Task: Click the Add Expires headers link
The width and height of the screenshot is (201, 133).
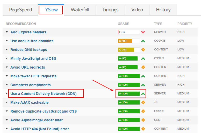Action: point(28,32)
